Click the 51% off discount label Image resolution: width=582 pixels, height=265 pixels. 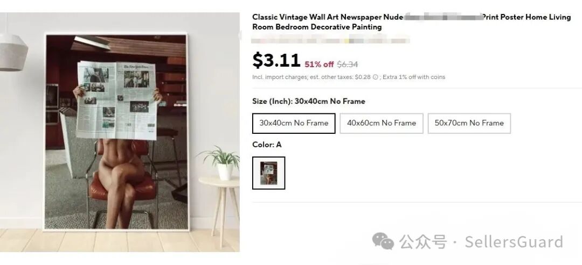tap(319, 65)
